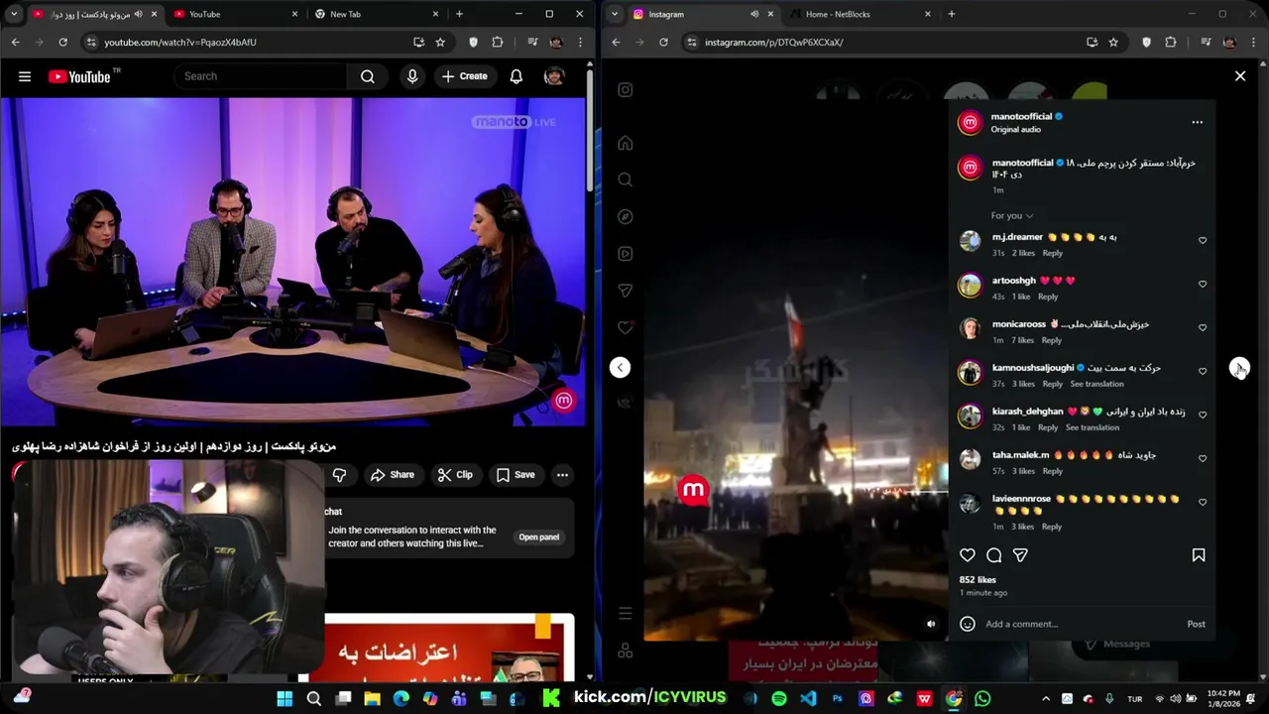
Task: Reload the Instagram page
Action: [x=663, y=43]
